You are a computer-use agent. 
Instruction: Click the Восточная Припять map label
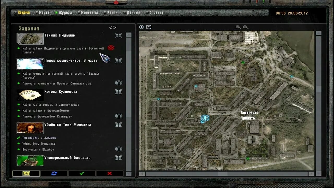(249, 115)
